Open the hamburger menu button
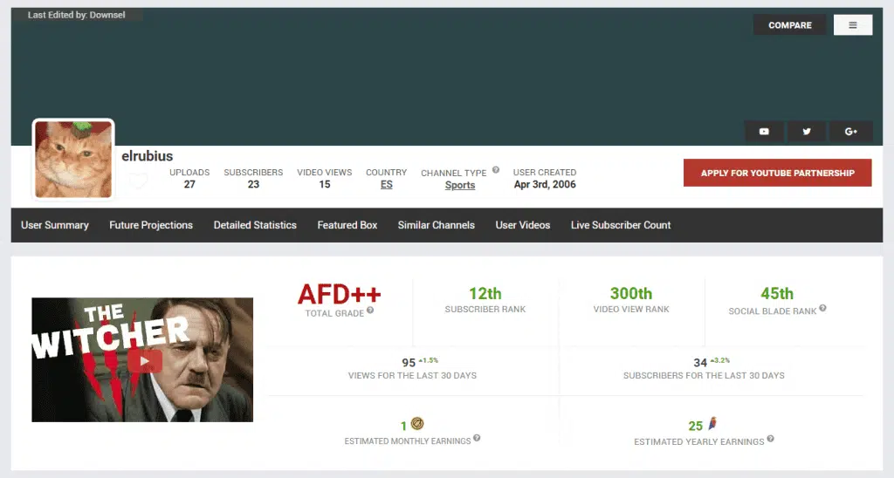Image resolution: width=894 pixels, height=478 pixels. pyautogui.click(x=852, y=25)
